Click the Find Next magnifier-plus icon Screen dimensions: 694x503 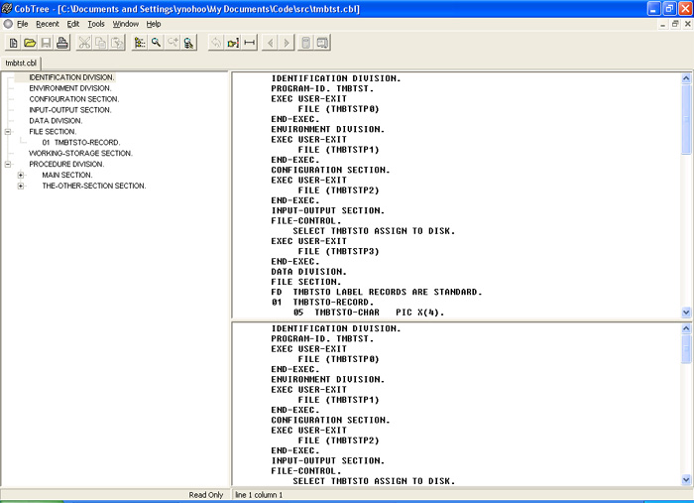tap(173, 43)
